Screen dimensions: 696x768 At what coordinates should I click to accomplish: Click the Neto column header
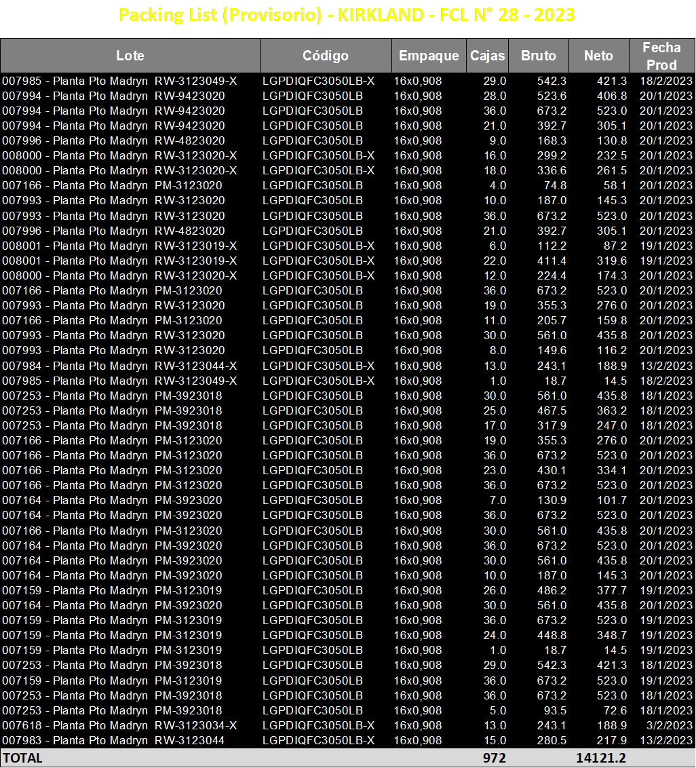coord(598,56)
